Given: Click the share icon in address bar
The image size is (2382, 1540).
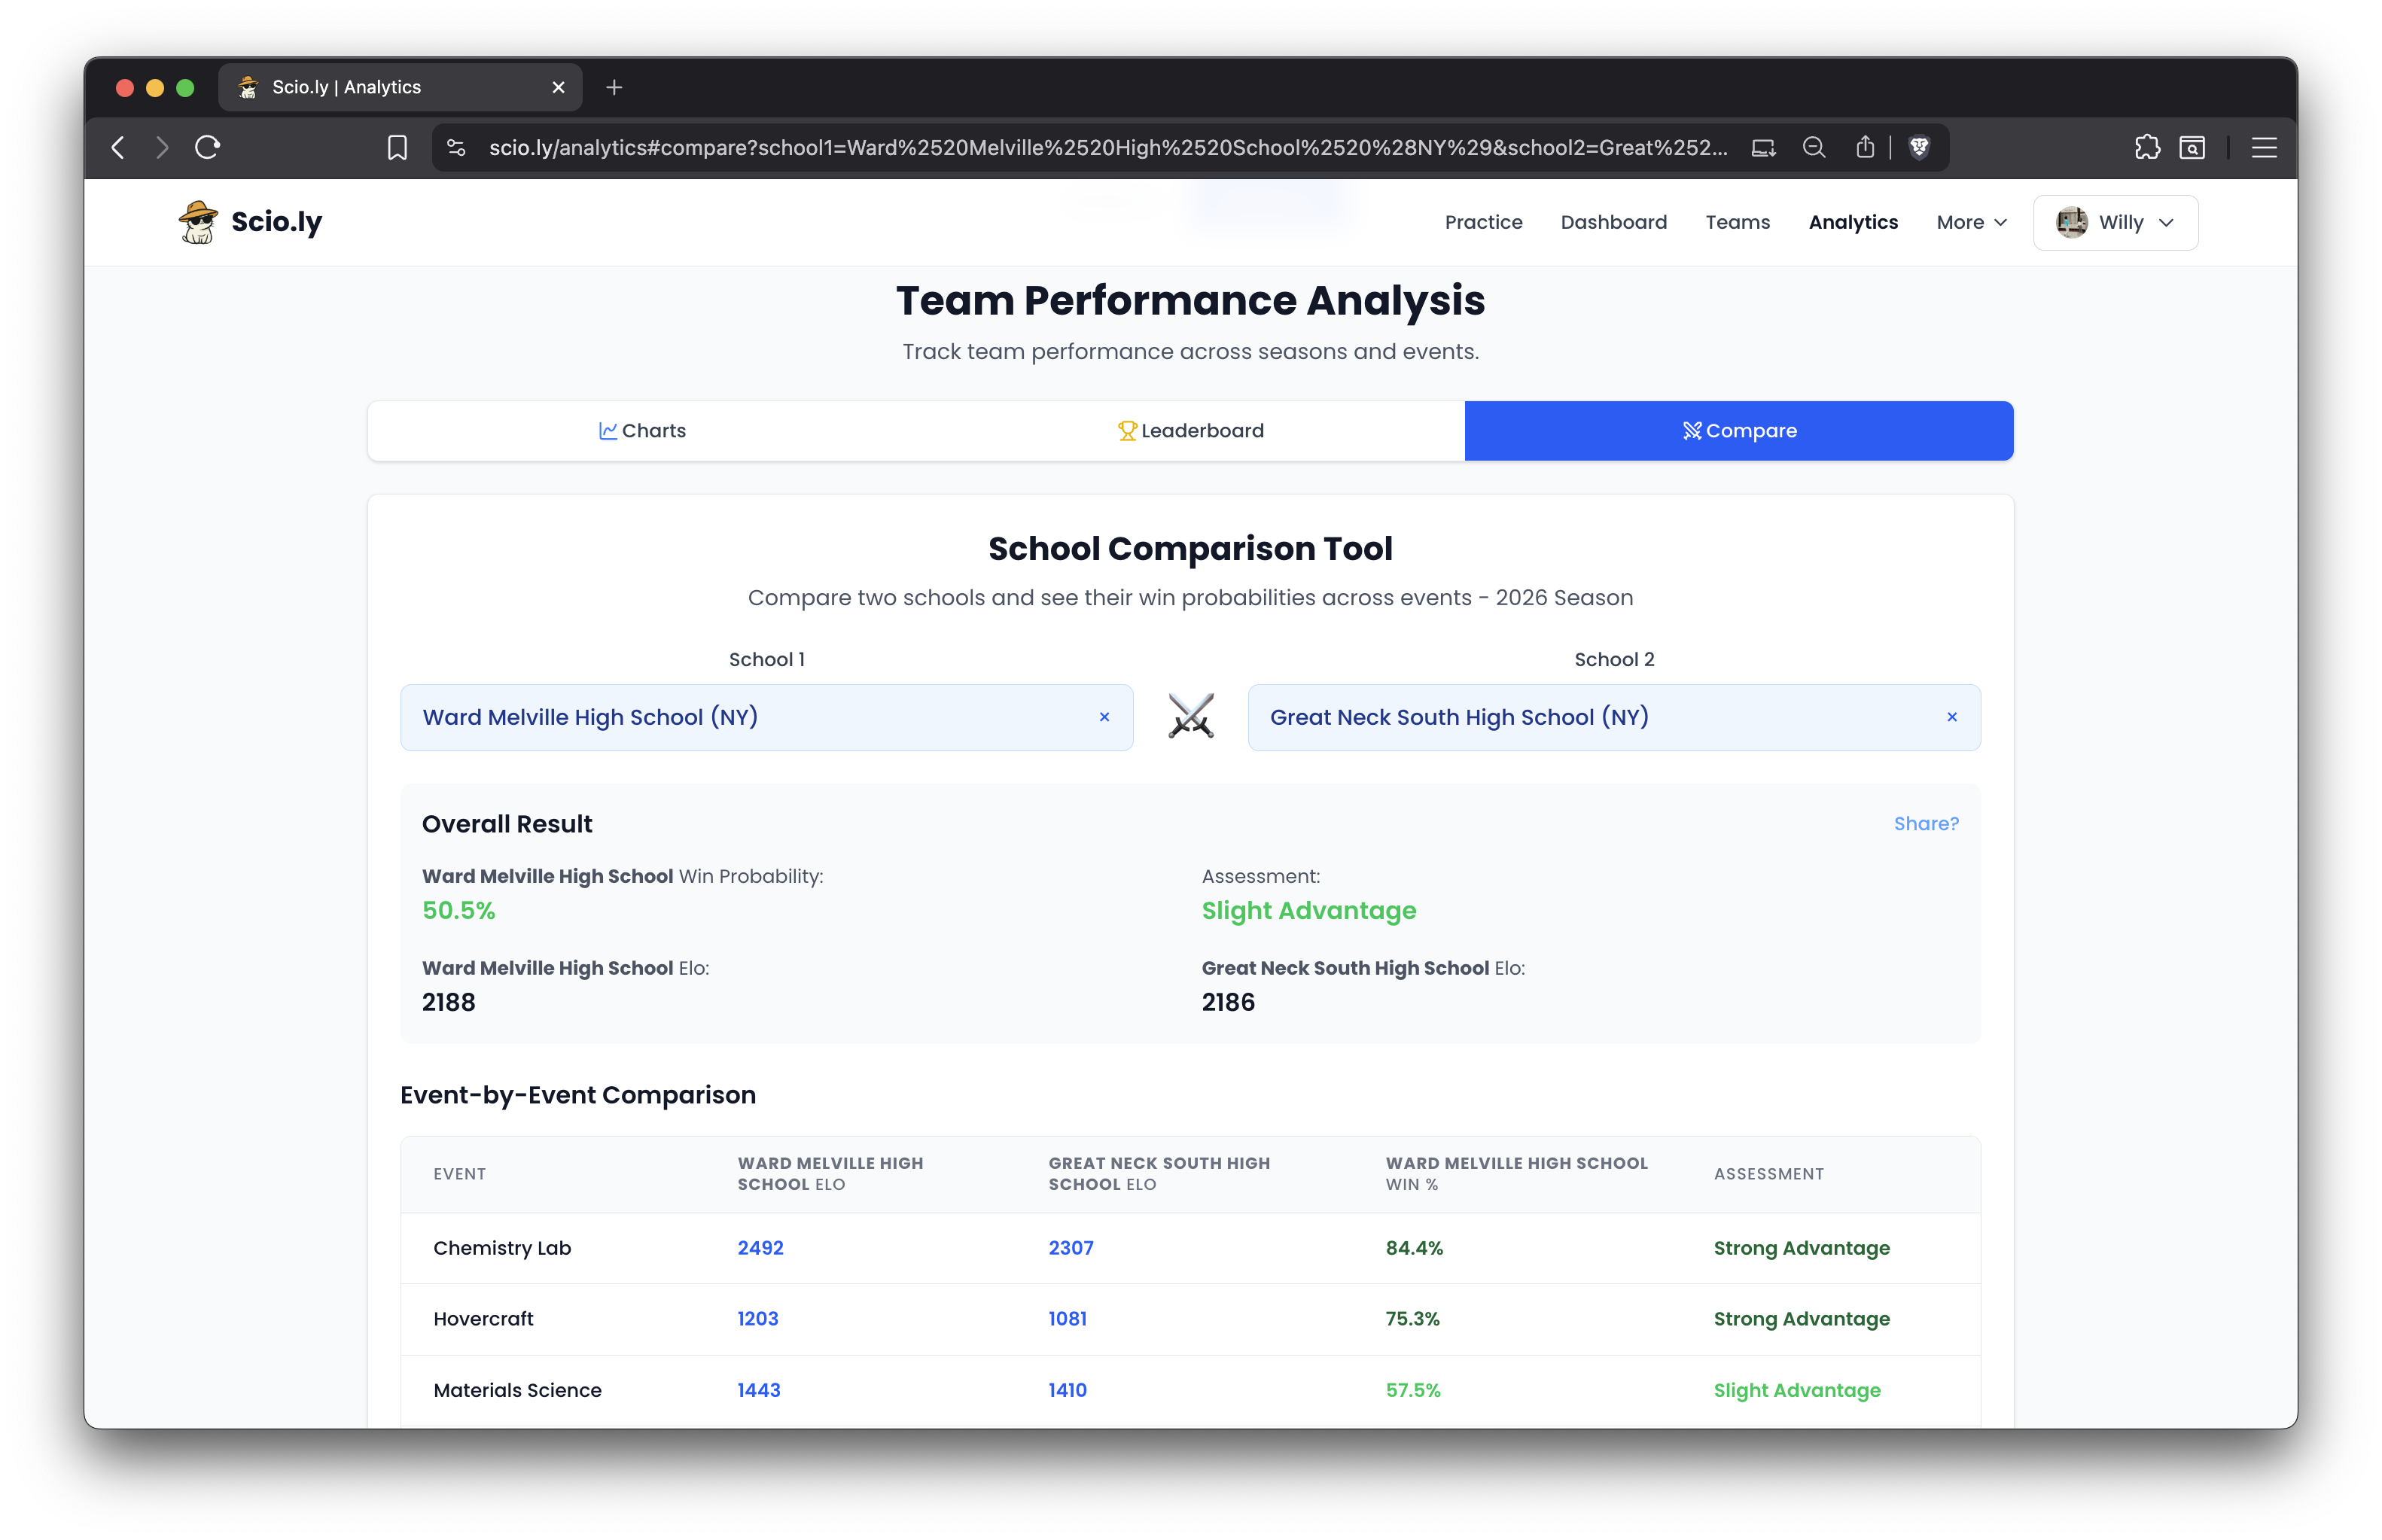Looking at the screenshot, I should [1865, 148].
